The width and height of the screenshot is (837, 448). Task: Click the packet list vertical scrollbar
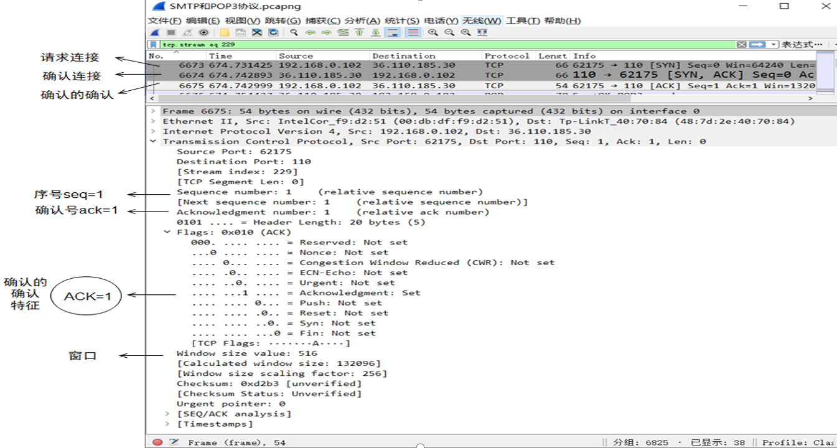(x=825, y=73)
